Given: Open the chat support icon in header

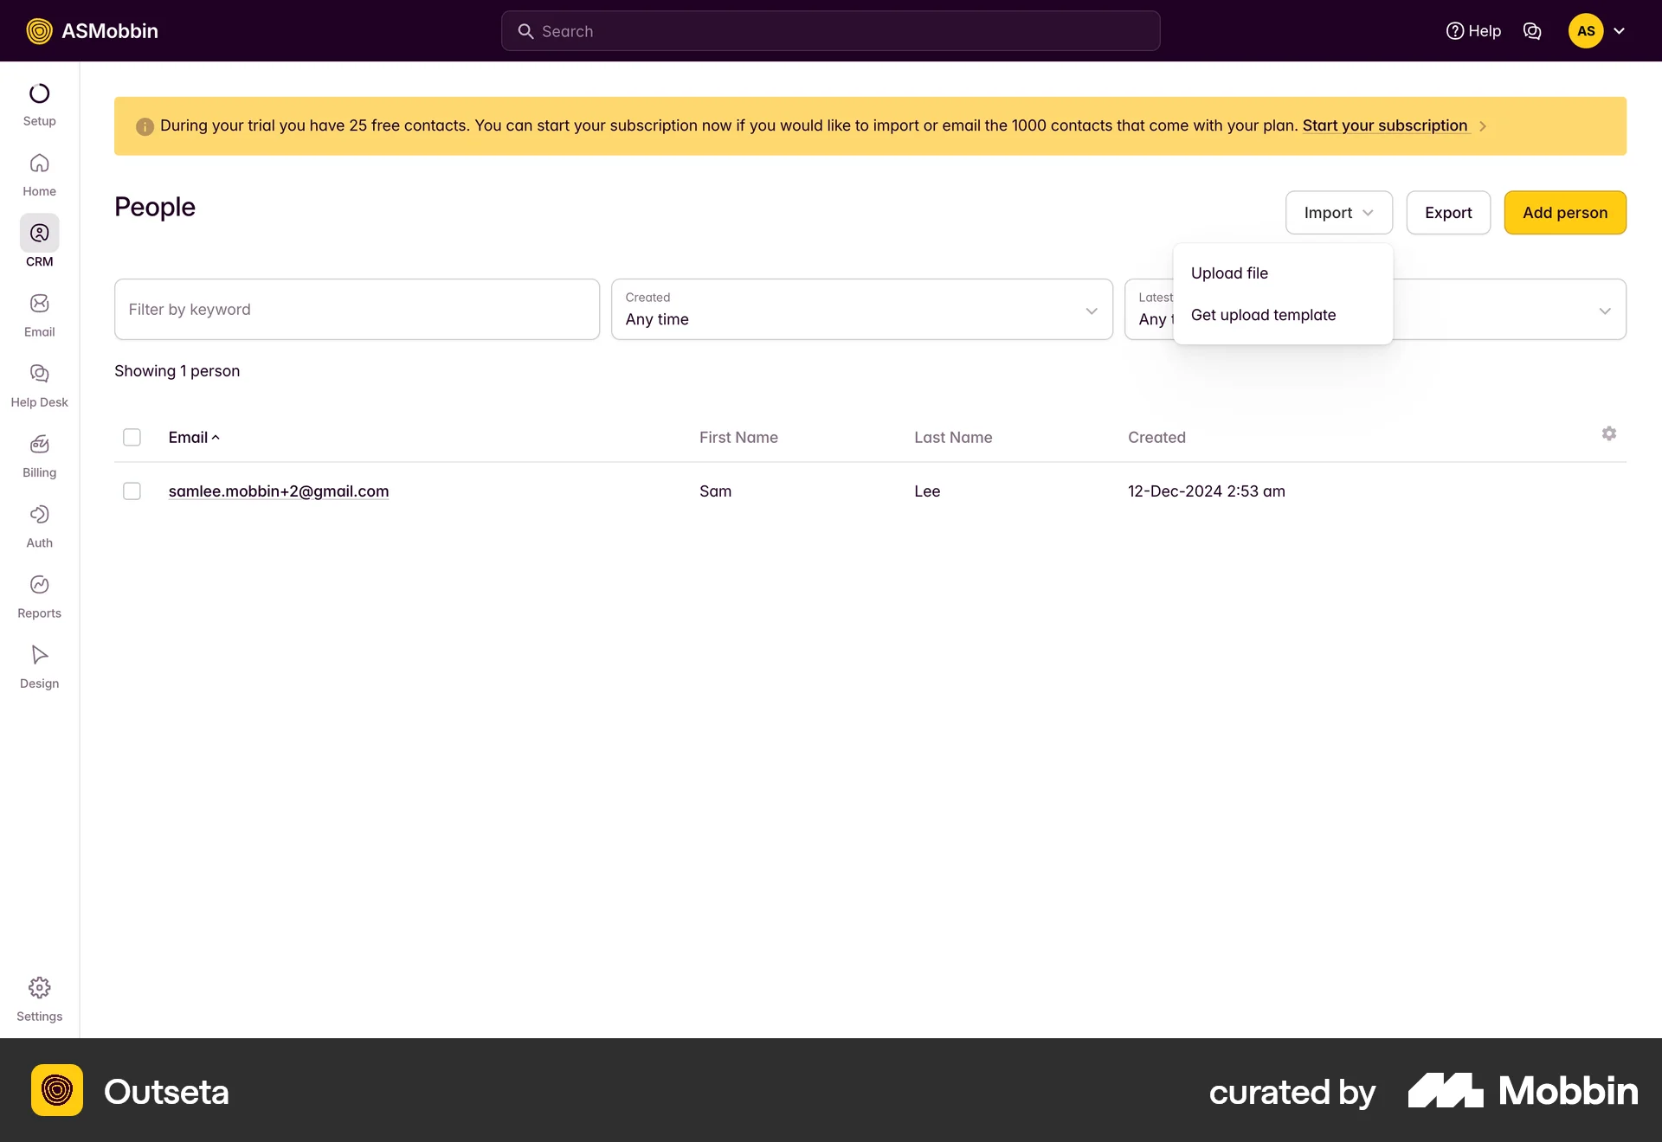Looking at the screenshot, I should [1532, 30].
